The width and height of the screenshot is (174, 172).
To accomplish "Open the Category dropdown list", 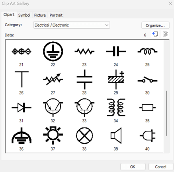I will 72,25.
